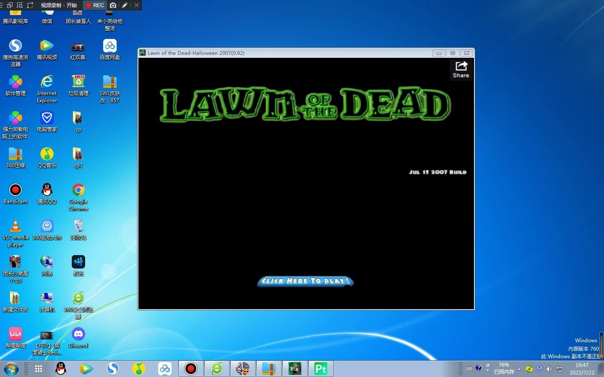Select the 360安全浏览器 desktop icon
The width and height of the screenshot is (604, 377).
pos(78,305)
